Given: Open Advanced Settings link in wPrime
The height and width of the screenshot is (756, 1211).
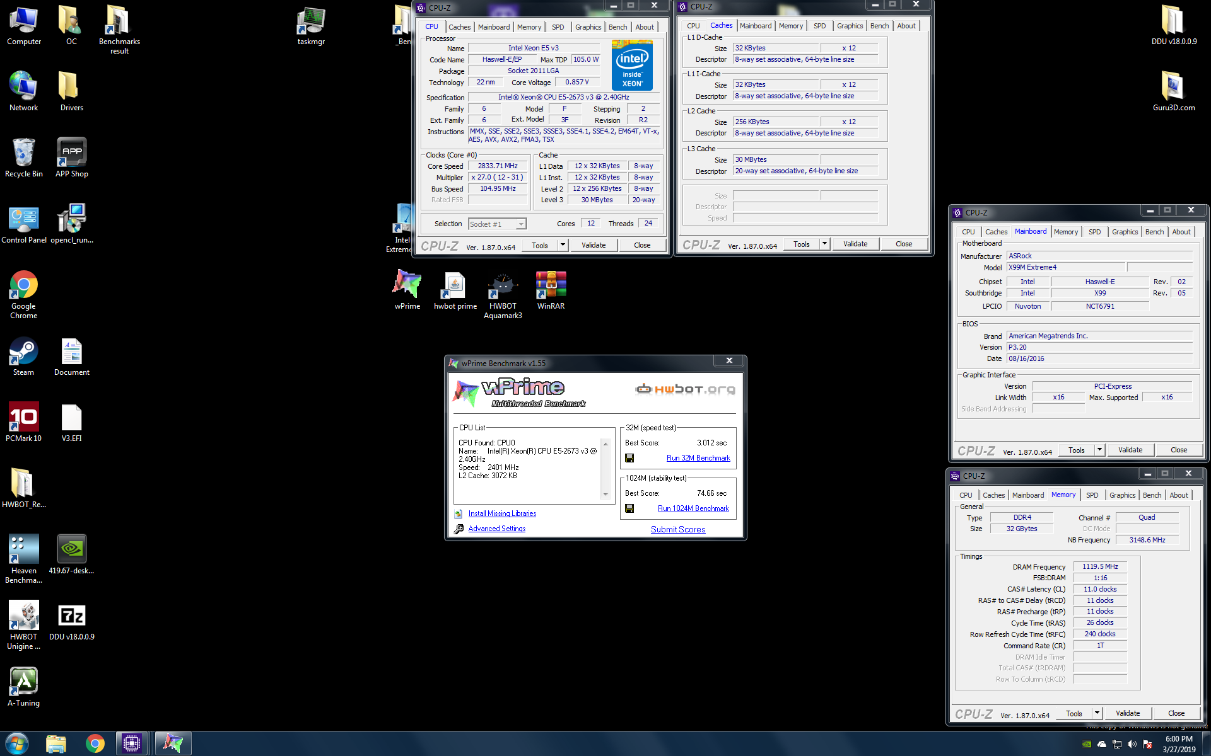Looking at the screenshot, I should point(497,529).
